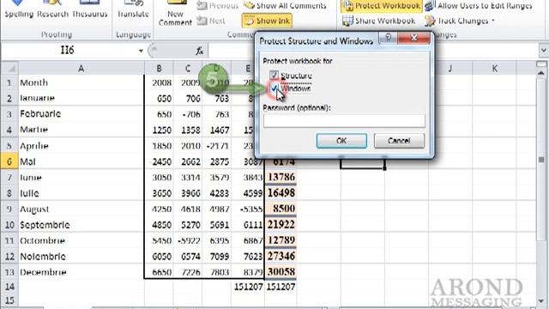Close the Protect Structure and Windows dialog
The image size is (549, 309).
pyautogui.click(x=413, y=38)
